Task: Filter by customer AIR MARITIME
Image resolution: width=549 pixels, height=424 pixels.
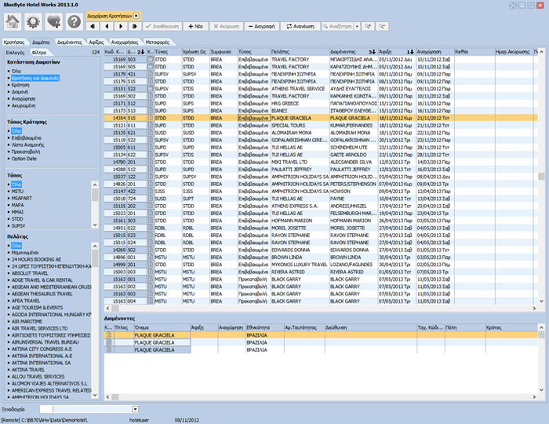Action: [27, 321]
